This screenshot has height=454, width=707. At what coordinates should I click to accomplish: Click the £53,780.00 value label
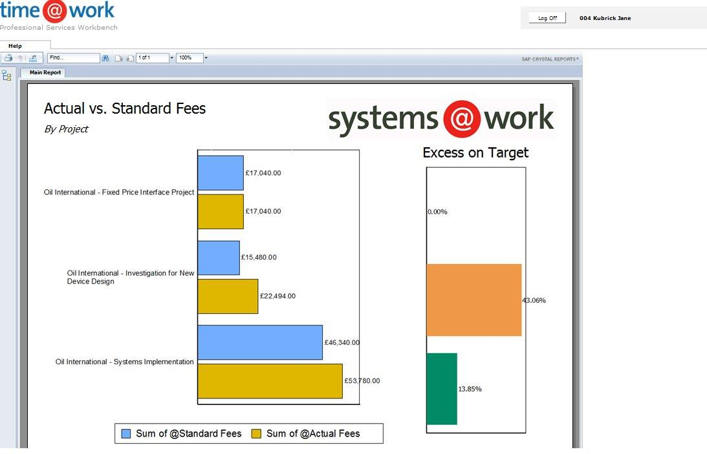[362, 380]
